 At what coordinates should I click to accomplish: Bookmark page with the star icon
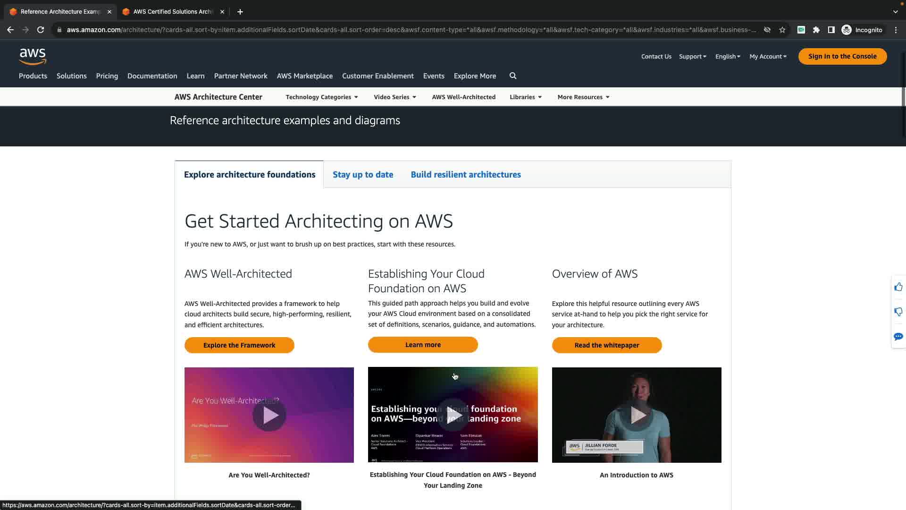(782, 30)
